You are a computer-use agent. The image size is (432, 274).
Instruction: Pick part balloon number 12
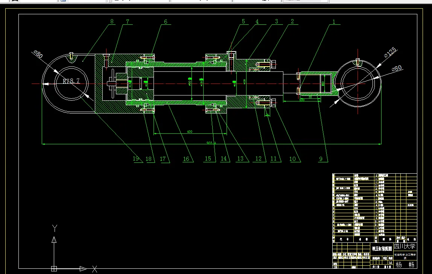pyautogui.click(x=258, y=159)
